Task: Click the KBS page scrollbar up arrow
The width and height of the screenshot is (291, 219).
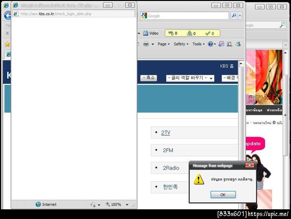Action: tap(241, 64)
